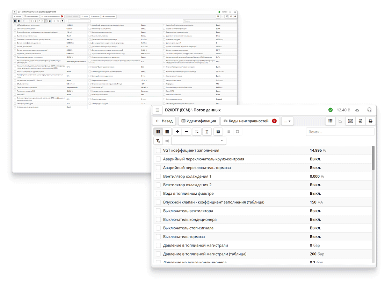Click the printer icon
The height and width of the screenshot is (284, 392).
(370, 121)
